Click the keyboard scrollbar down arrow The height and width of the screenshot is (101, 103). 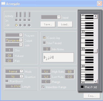[x=96, y=81]
